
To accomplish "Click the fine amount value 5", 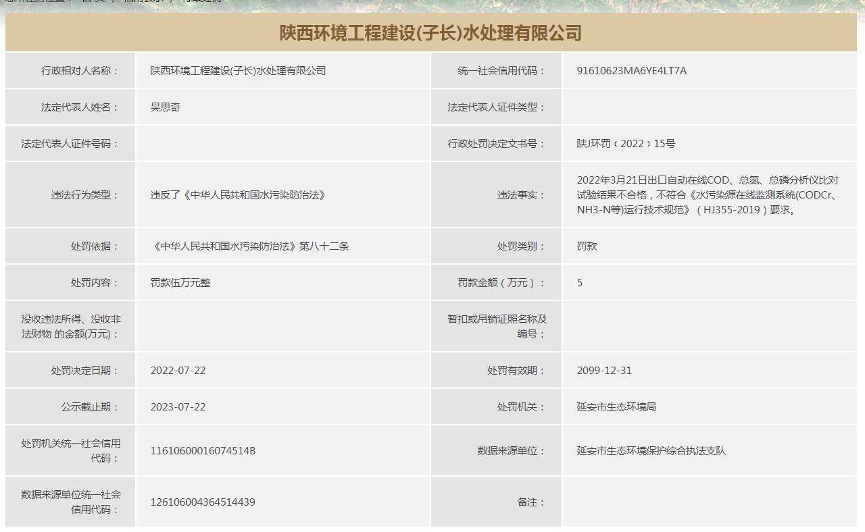I will pyautogui.click(x=580, y=282).
